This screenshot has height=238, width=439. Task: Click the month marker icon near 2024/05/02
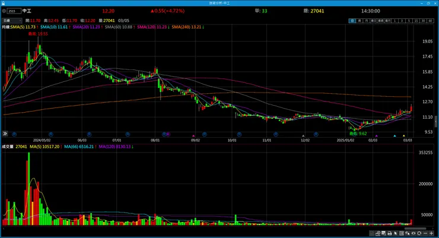click(51, 134)
